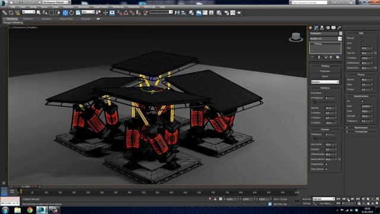Open the Selected key dropdown near Auto Key
This screenshot has width=380, height=214.
tap(324, 199)
